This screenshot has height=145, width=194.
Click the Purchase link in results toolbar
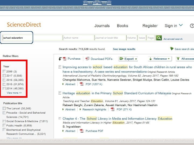coord(74,59)
